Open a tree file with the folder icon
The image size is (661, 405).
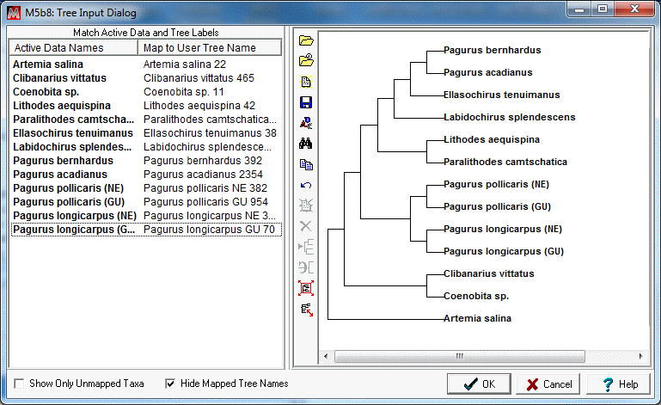point(306,40)
